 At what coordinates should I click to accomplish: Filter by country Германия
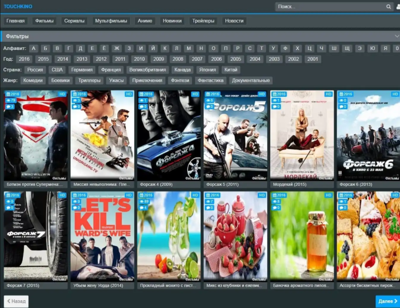coord(82,70)
